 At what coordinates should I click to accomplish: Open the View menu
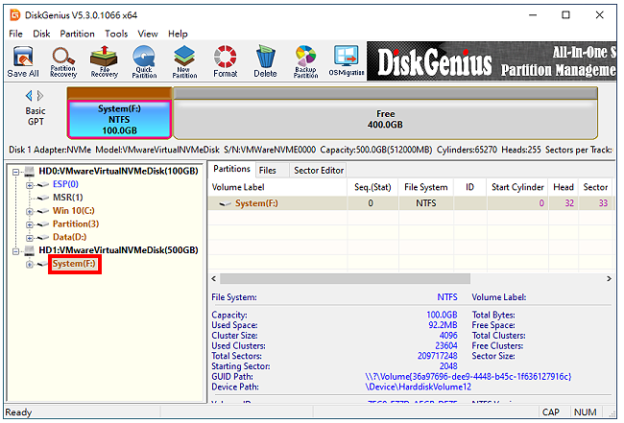click(x=148, y=34)
